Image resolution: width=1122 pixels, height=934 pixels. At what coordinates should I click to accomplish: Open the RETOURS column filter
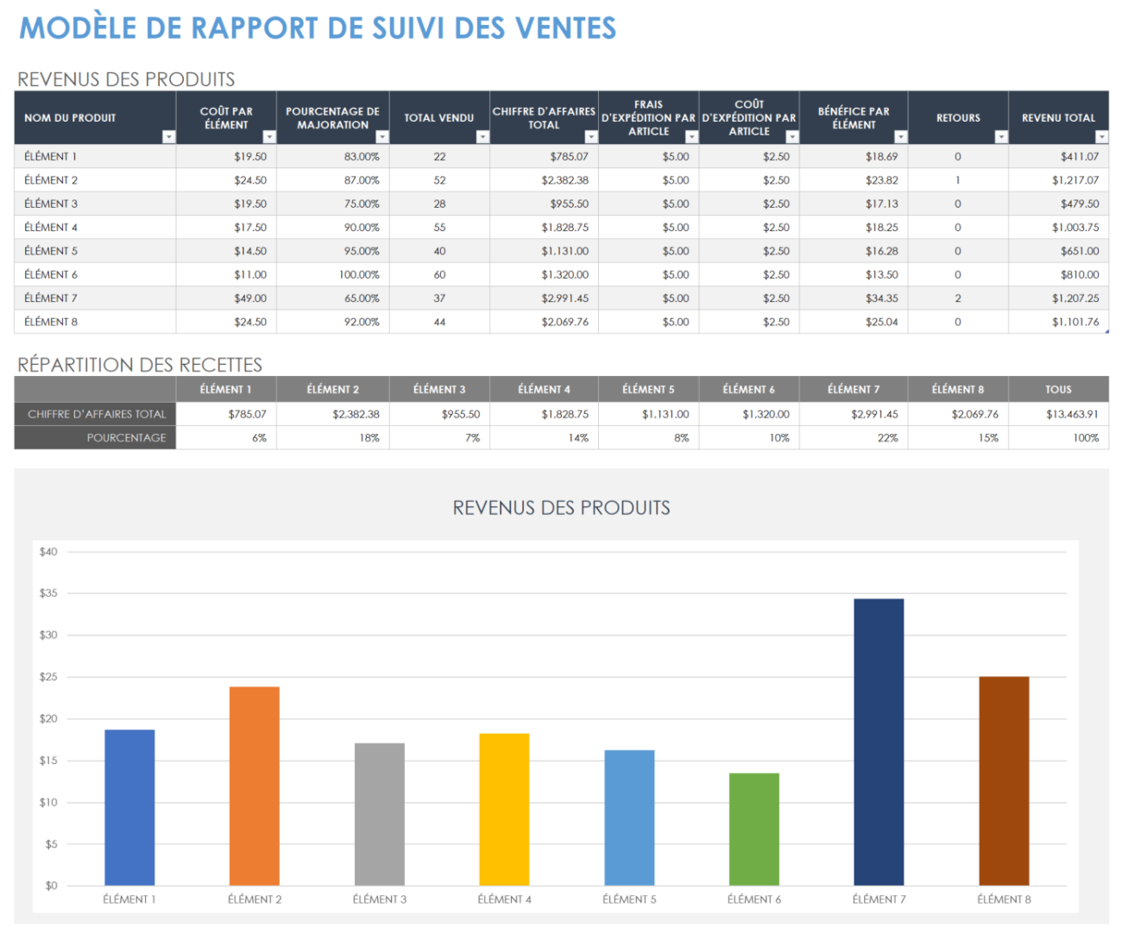coord(1000,136)
